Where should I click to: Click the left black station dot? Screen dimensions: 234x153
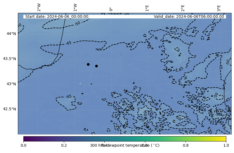pos(88,65)
